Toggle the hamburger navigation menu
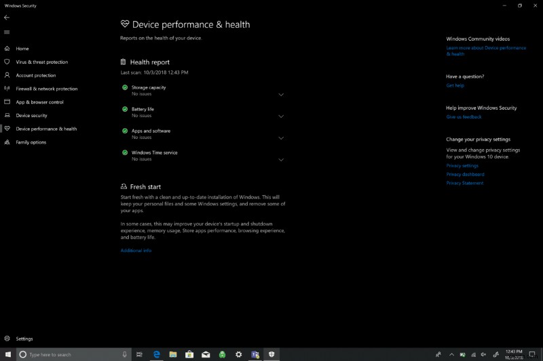This screenshot has width=543, height=361. pyautogui.click(x=7, y=32)
